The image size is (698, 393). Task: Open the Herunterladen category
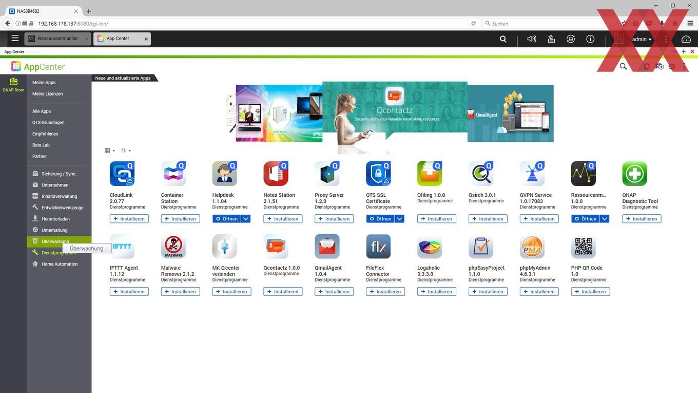(51, 219)
